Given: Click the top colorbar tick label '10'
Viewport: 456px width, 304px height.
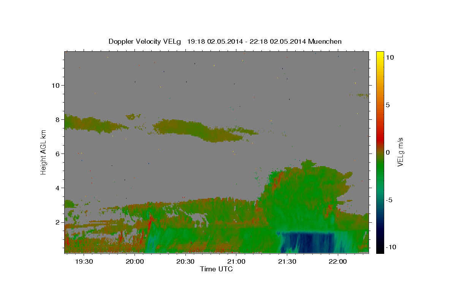Looking at the screenshot, I should (389, 57).
